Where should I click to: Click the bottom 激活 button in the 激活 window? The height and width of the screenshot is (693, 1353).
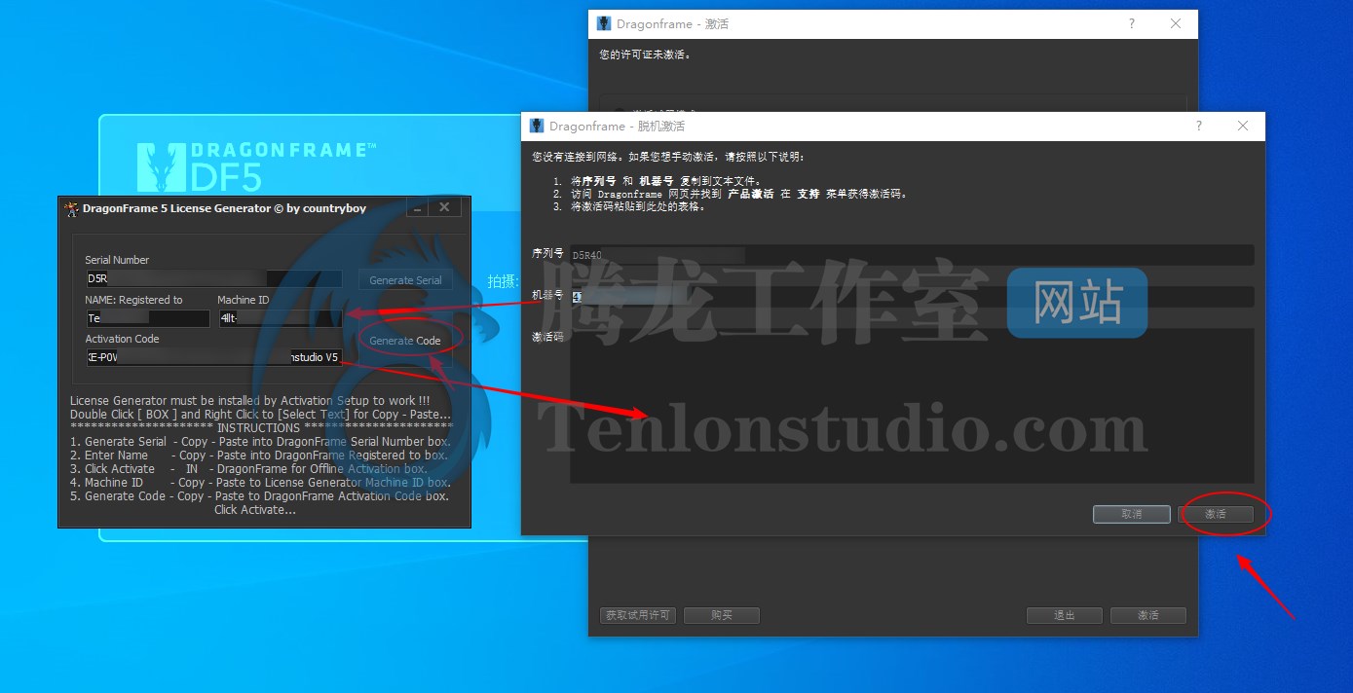(x=1148, y=615)
